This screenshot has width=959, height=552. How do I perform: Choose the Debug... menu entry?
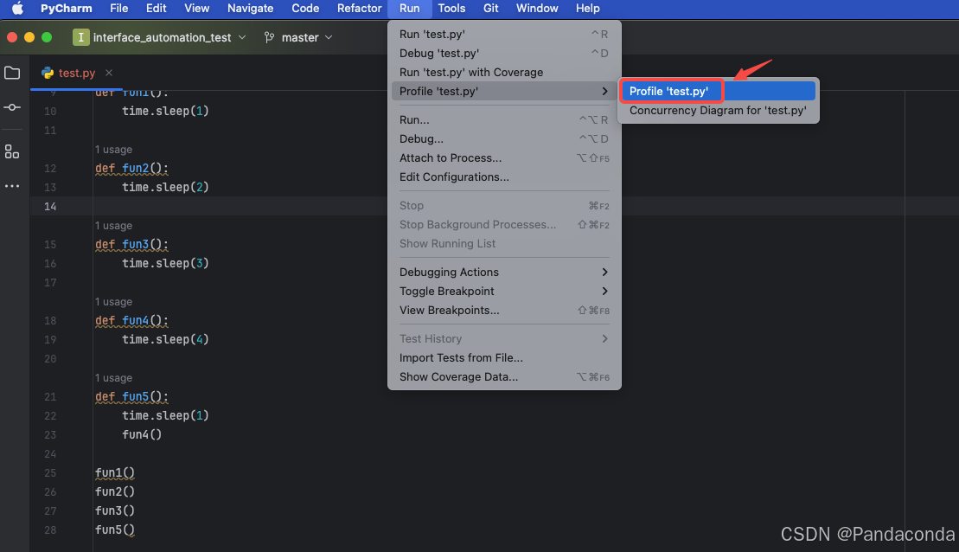[x=504, y=139]
